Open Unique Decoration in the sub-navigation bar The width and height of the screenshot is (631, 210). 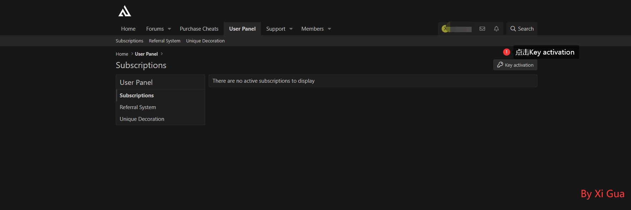pyautogui.click(x=205, y=41)
